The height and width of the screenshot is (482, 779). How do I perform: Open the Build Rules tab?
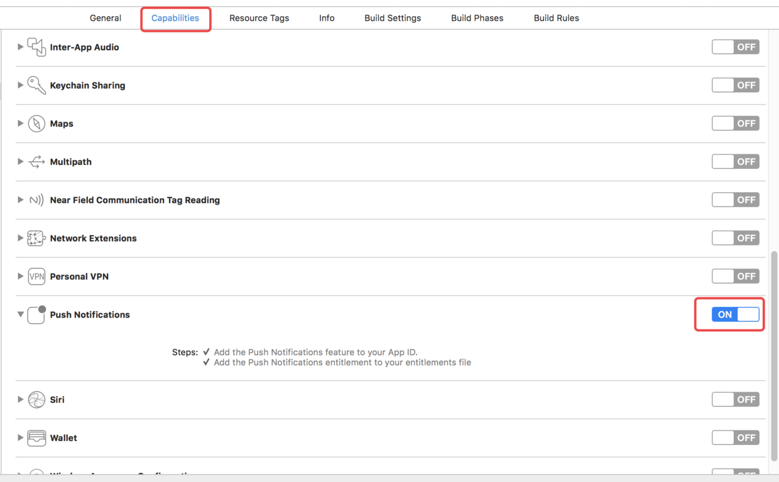pos(557,18)
